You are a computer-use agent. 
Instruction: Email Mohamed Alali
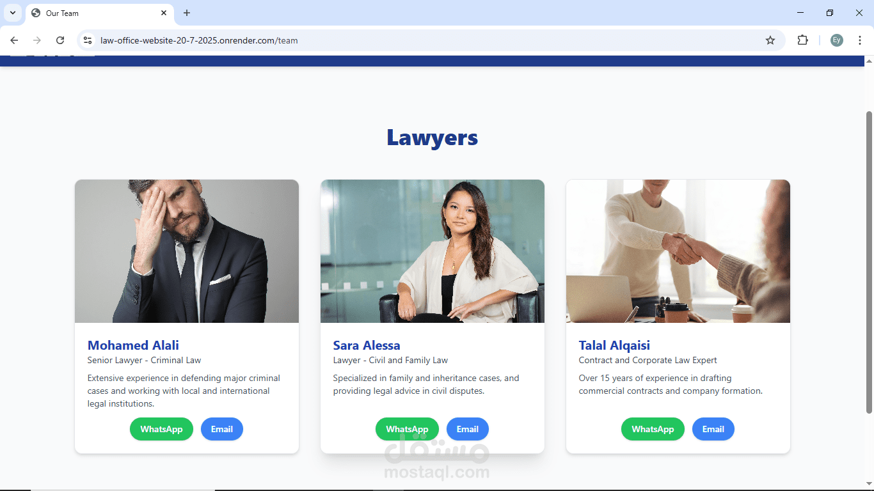pyautogui.click(x=222, y=429)
